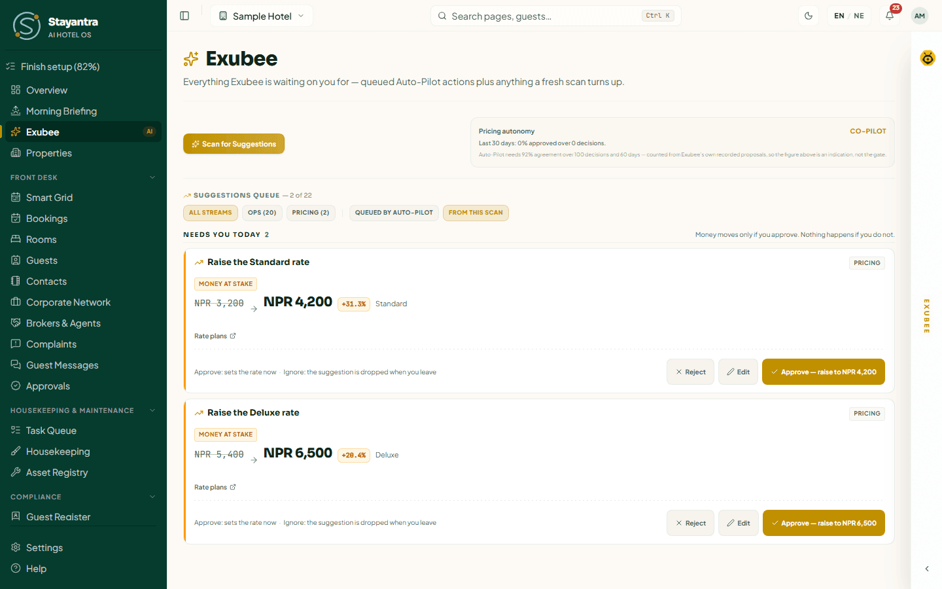The image size is (942, 589).
Task: Switch language to EN
Action: click(x=839, y=16)
